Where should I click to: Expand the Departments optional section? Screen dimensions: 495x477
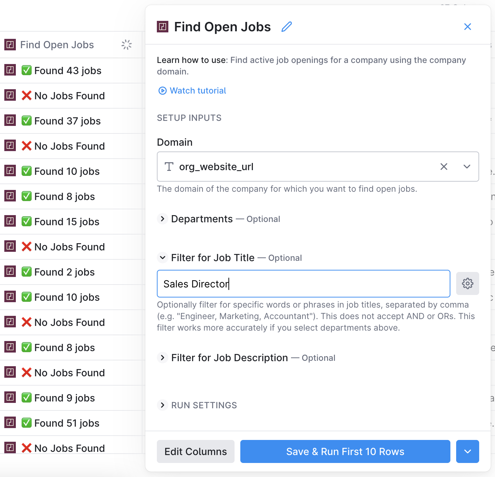[163, 219]
